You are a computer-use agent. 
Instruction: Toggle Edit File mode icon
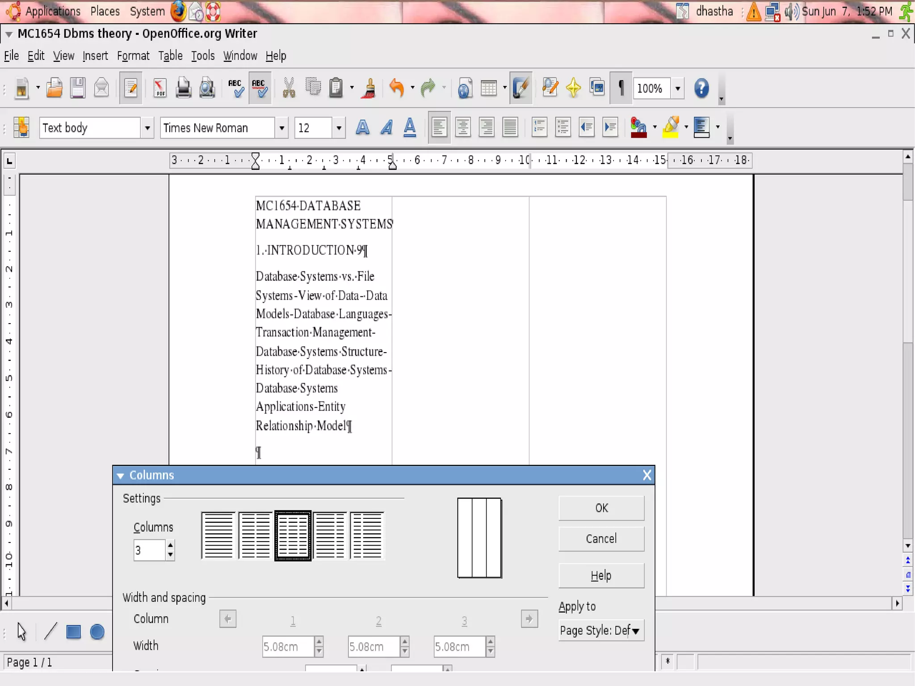[x=131, y=88]
